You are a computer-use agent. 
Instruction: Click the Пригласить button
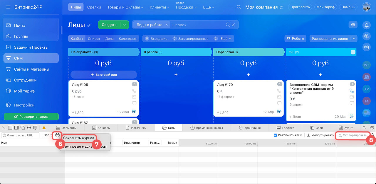tap(300, 7)
